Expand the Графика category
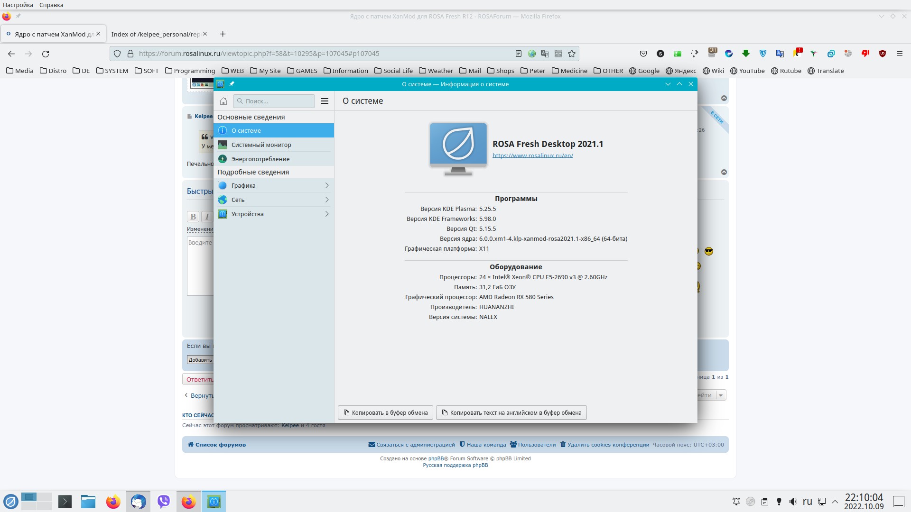 (273, 185)
